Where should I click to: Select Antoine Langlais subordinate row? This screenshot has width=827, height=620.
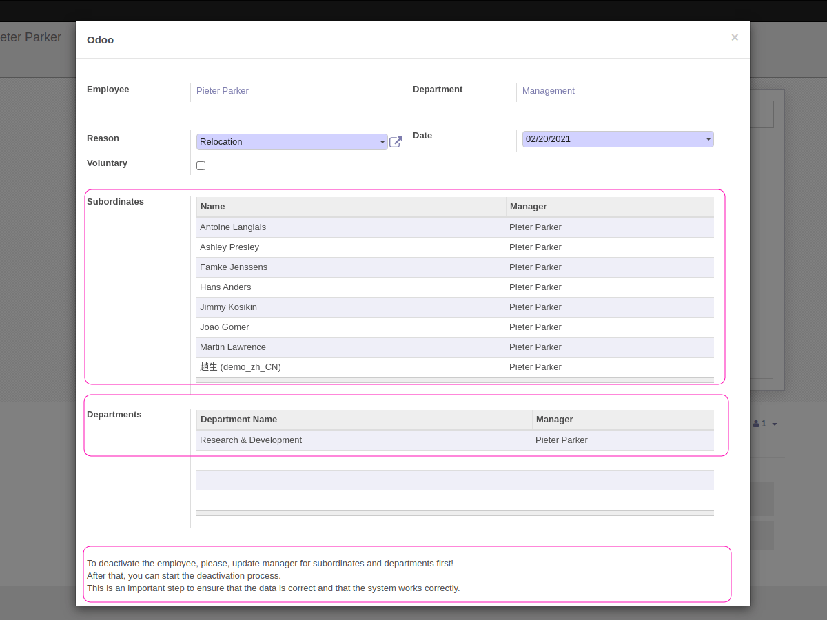(x=233, y=227)
